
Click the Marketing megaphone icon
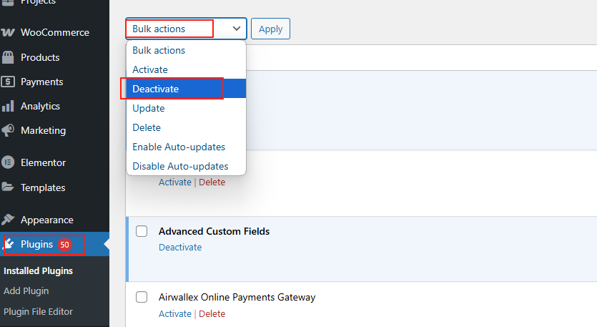point(9,130)
